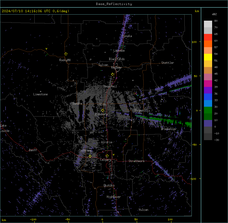Image resolution: width=228 pixels, height=223 pixels.
Task: Click the yellow diamond marker south of RedDeer
Action: pyautogui.click(x=113, y=74)
